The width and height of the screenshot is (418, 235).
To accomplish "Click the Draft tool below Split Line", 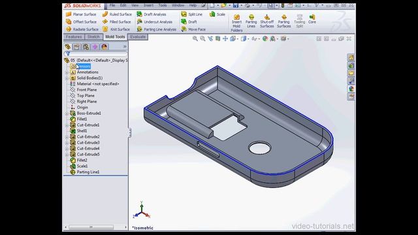I will click(189, 22).
